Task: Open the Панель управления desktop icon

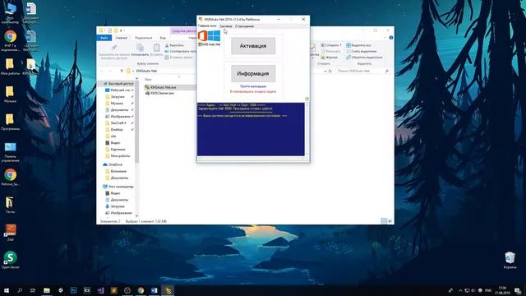Action: point(10,151)
